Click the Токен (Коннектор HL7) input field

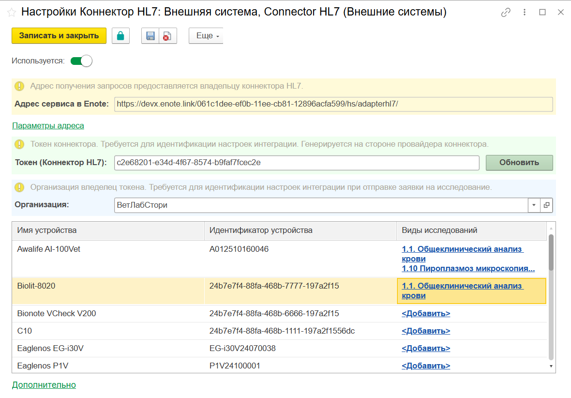[x=296, y=163]
